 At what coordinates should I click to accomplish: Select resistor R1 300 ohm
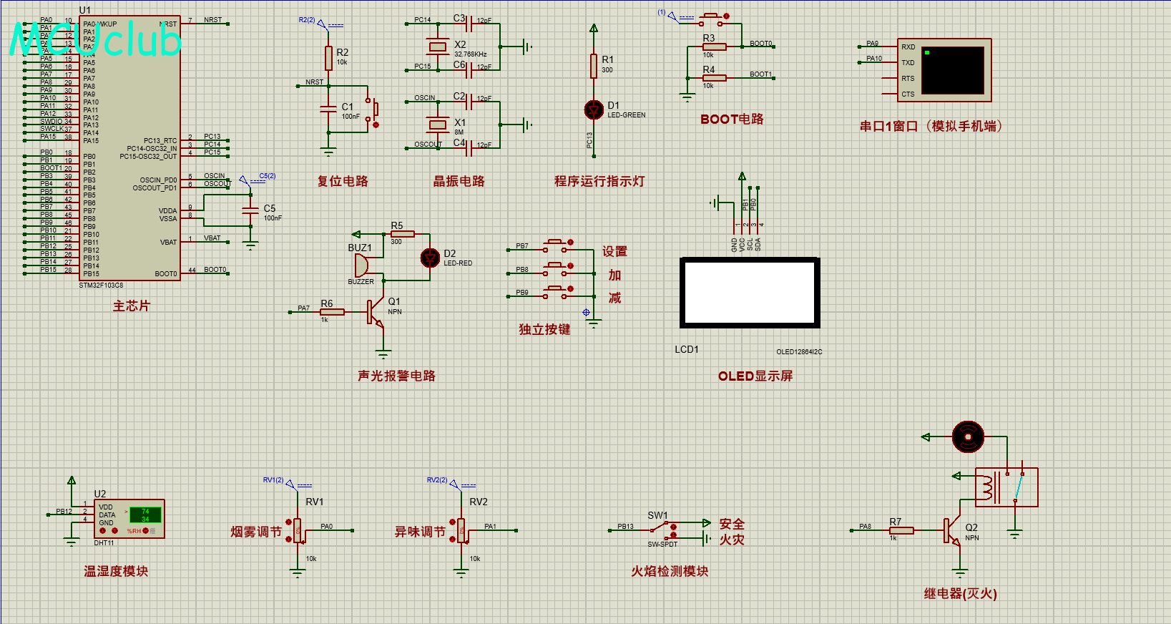click(594, 66)
